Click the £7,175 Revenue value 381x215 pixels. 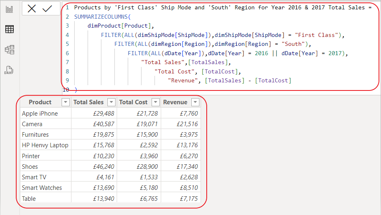(x=189, y=198)
